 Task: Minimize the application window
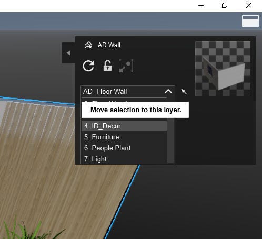(201, 5)
